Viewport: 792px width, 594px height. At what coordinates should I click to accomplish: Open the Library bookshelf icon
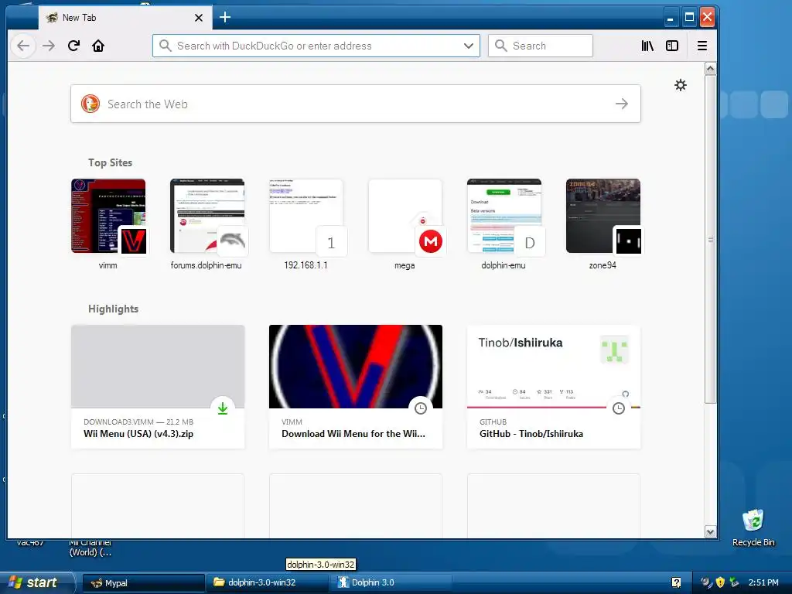(x=647, y=46)
